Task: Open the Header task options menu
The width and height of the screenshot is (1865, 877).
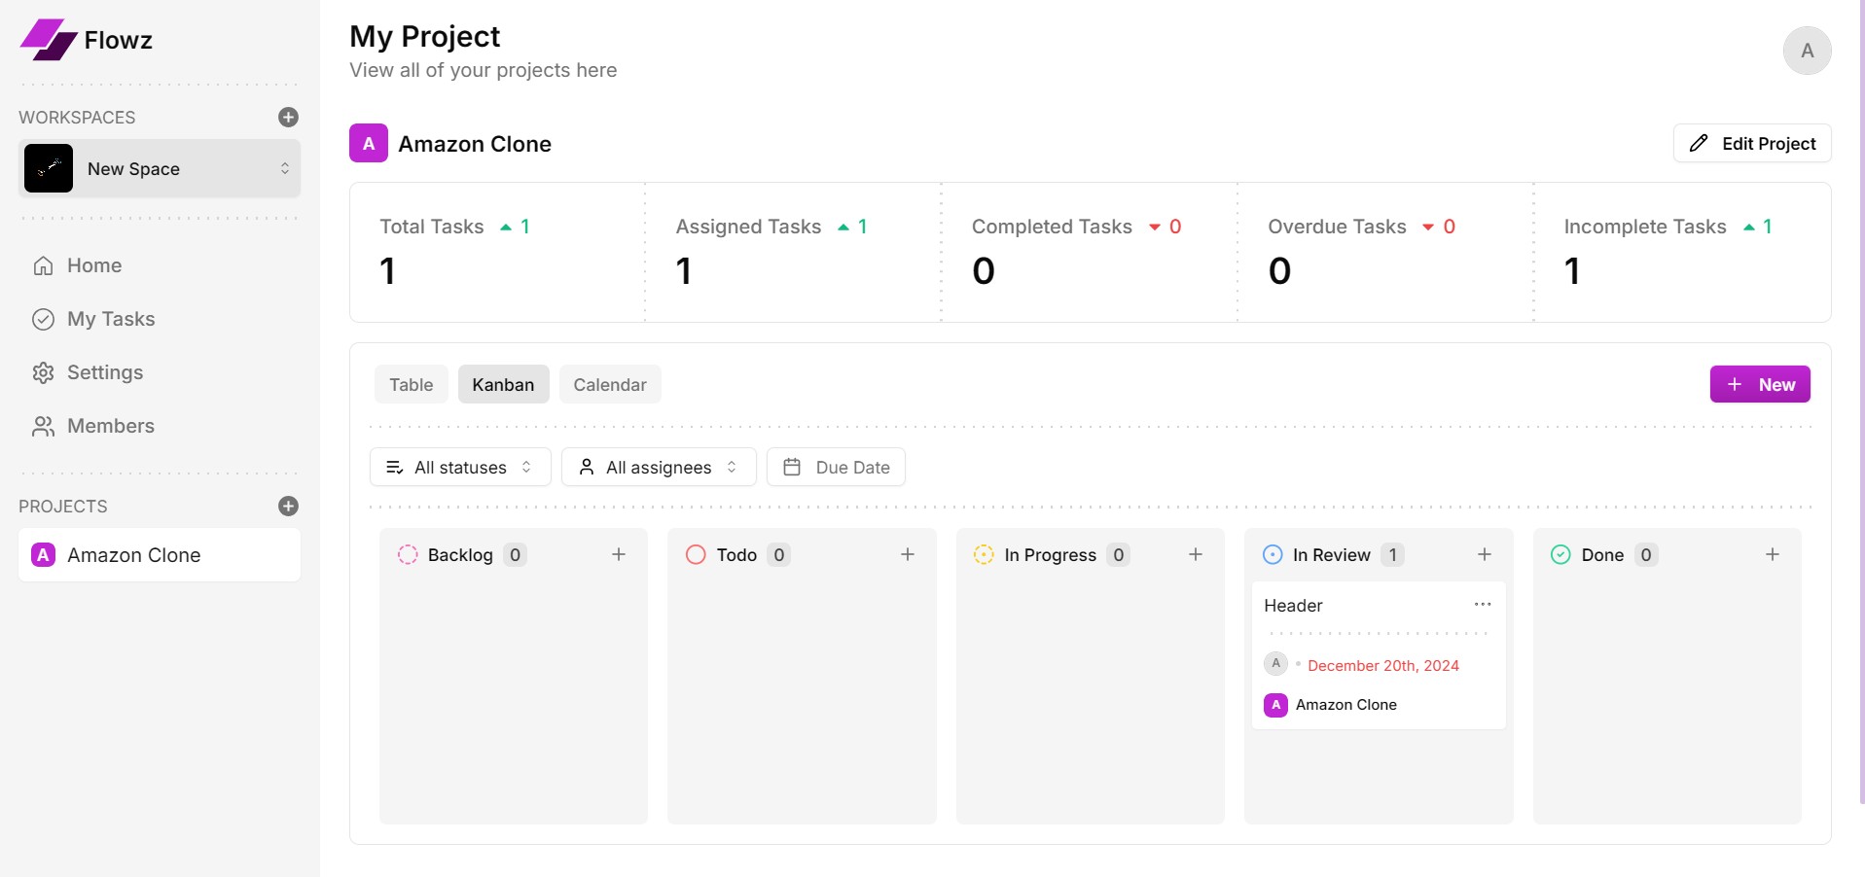Action: click(1482, 605)
